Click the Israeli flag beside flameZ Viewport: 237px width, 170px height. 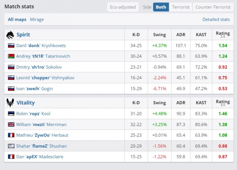11,146
